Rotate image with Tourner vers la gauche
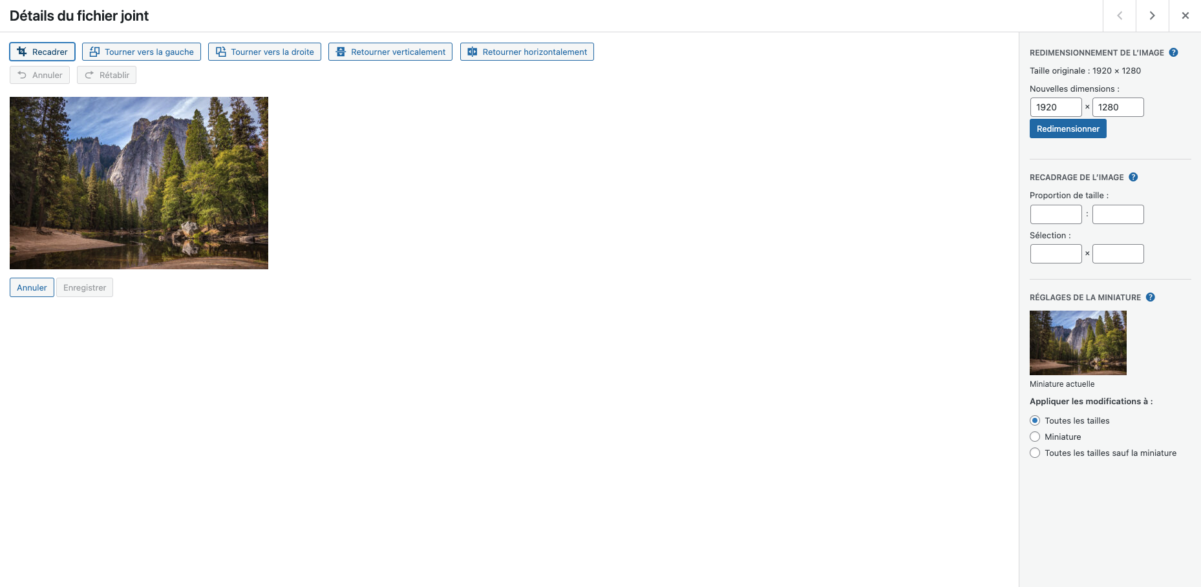Screen dimensions: 1201x587 point(142,52)
